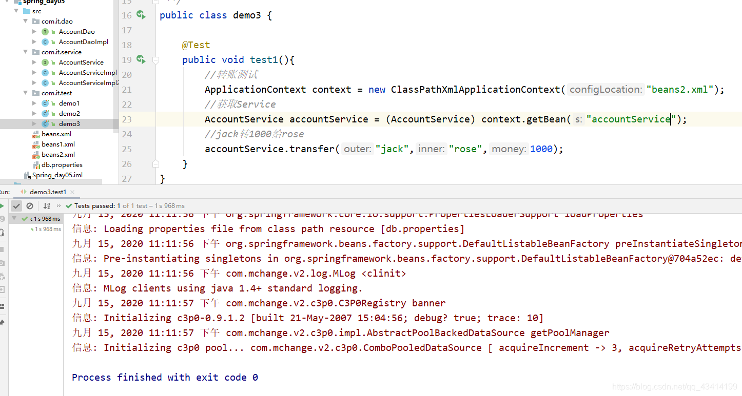This screenshot has height=396, width=742.
Task: Fold the test1 method body at line 19
Action: (x=155, y=60)
